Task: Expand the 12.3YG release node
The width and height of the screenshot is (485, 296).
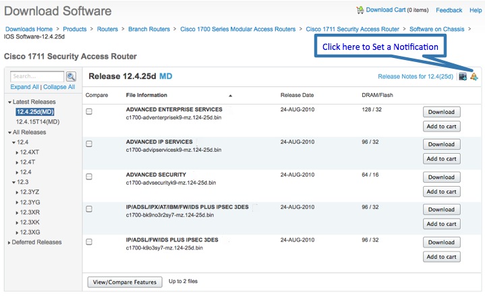Action: tap(17, 202)
